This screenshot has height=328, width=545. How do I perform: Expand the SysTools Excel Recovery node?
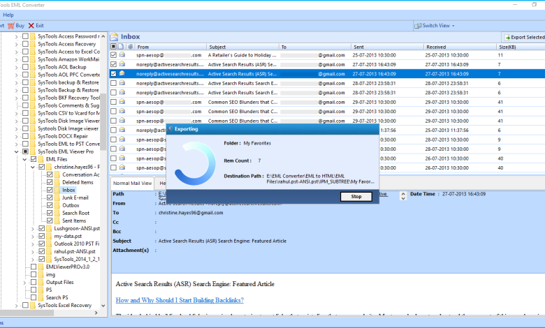(16, 305)
